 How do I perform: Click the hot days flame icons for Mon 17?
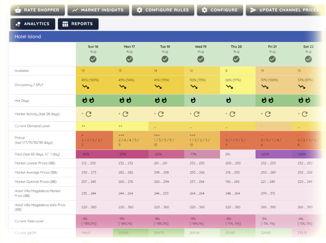tap(125, 100)
